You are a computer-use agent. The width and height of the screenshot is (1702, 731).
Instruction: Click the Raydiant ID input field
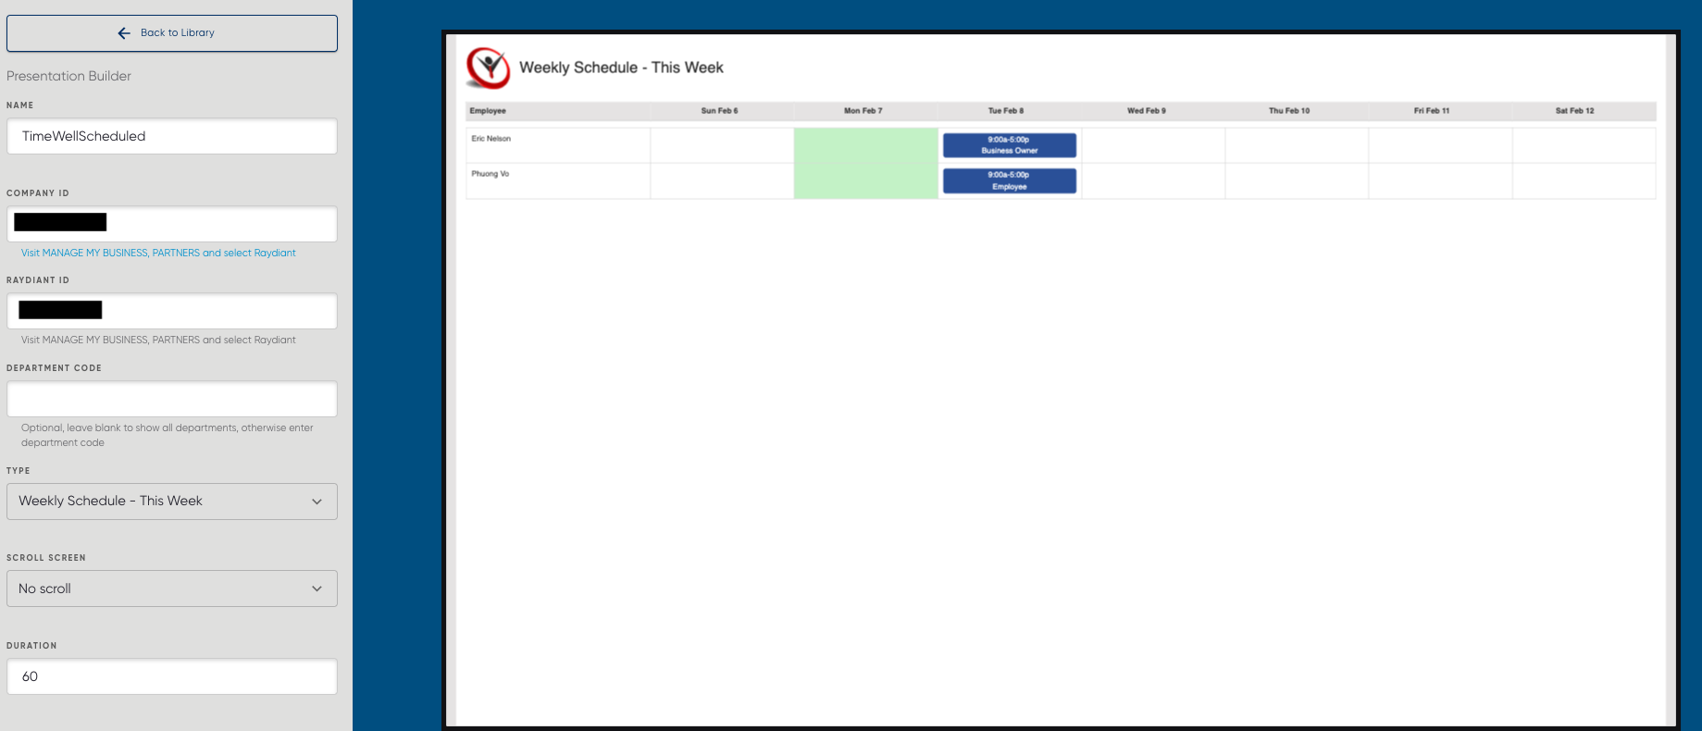pos(172,311)
